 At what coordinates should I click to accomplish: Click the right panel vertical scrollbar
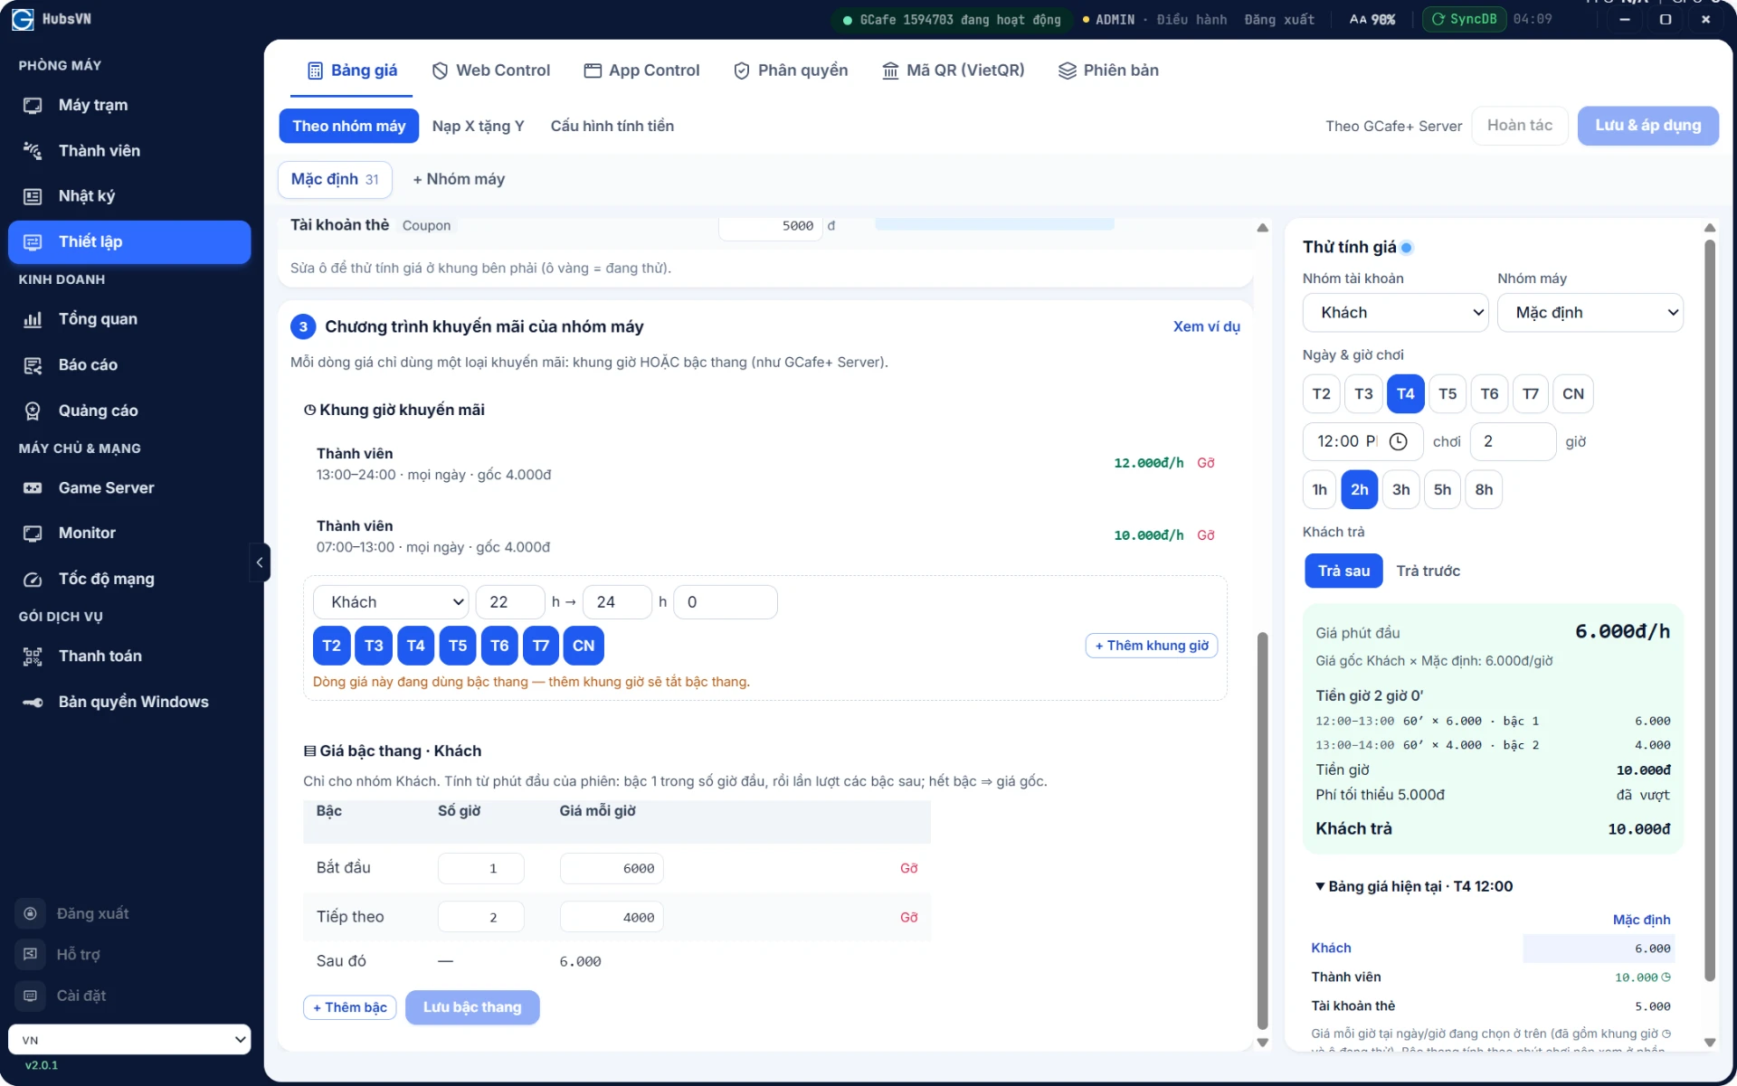1709,610
